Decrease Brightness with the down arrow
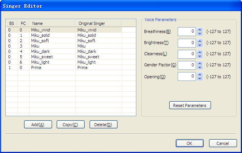Image resolution: width=242 pixels, height=153 pixels. coord(200,45)
